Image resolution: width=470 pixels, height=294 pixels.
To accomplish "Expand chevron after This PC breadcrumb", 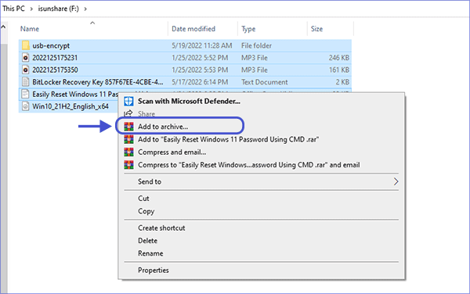I will coord(31,9).
